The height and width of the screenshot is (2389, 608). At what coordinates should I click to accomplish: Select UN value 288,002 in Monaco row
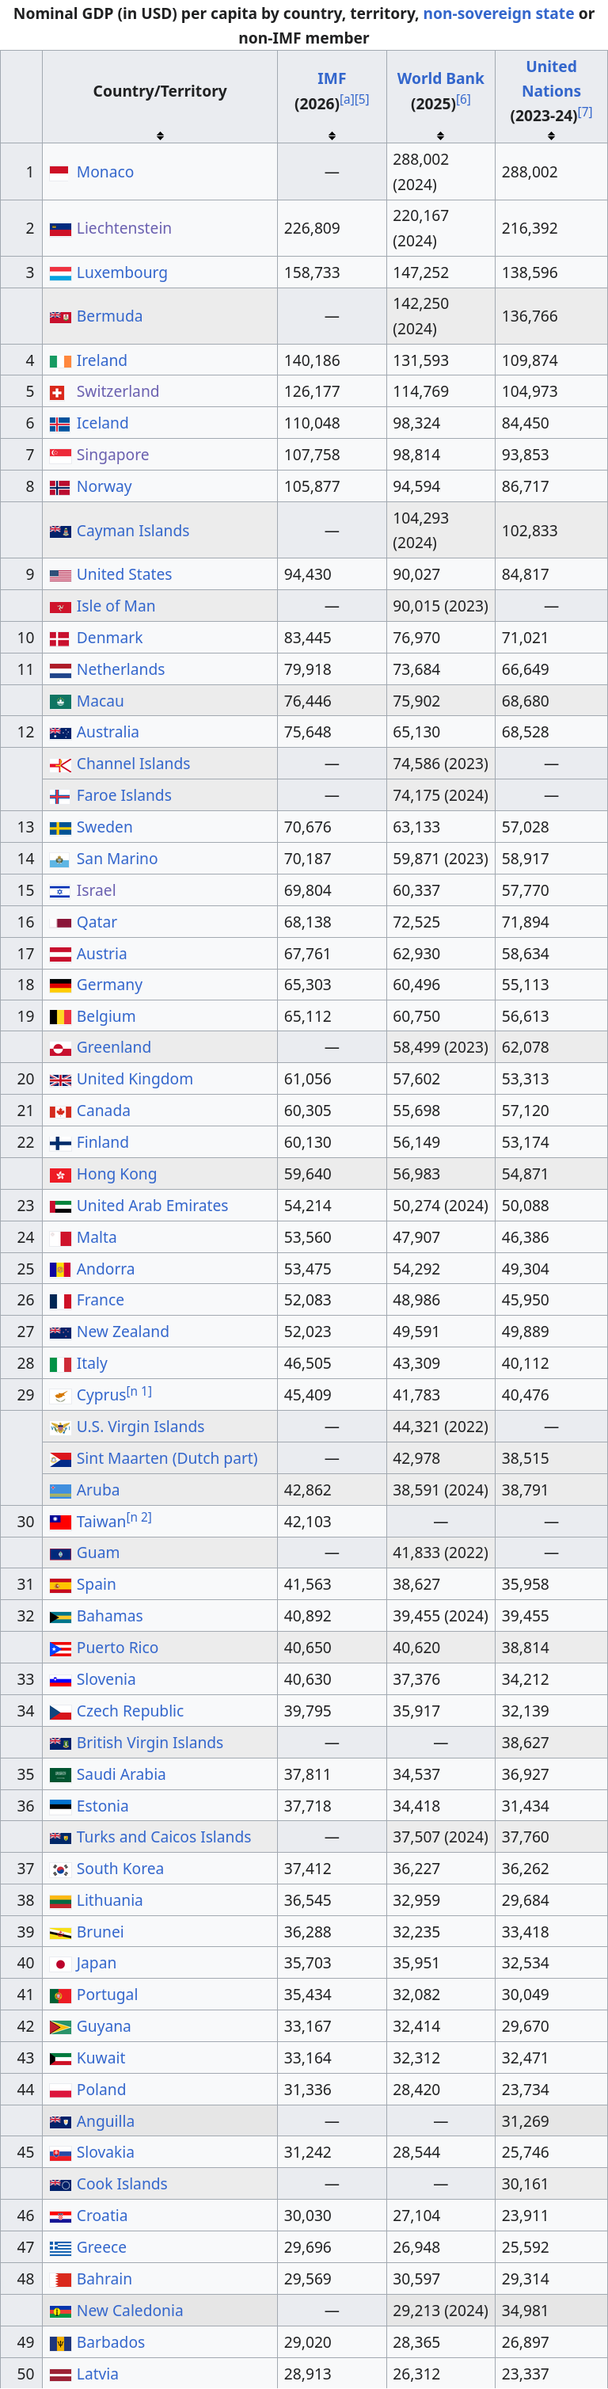(x=529, y=172)
